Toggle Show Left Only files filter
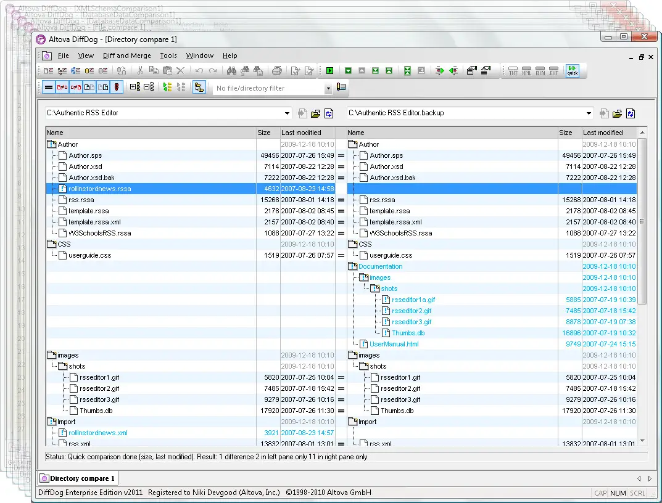The image size is (662, 503). 89,88
